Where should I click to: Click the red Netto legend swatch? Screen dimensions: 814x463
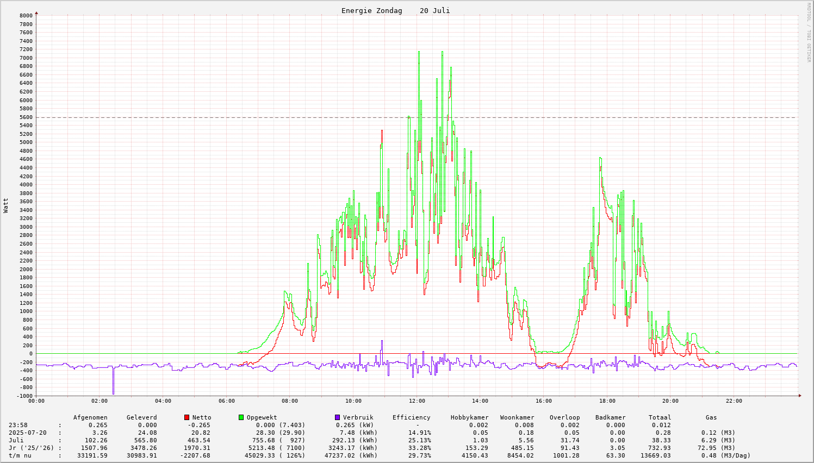click(187, 417)
